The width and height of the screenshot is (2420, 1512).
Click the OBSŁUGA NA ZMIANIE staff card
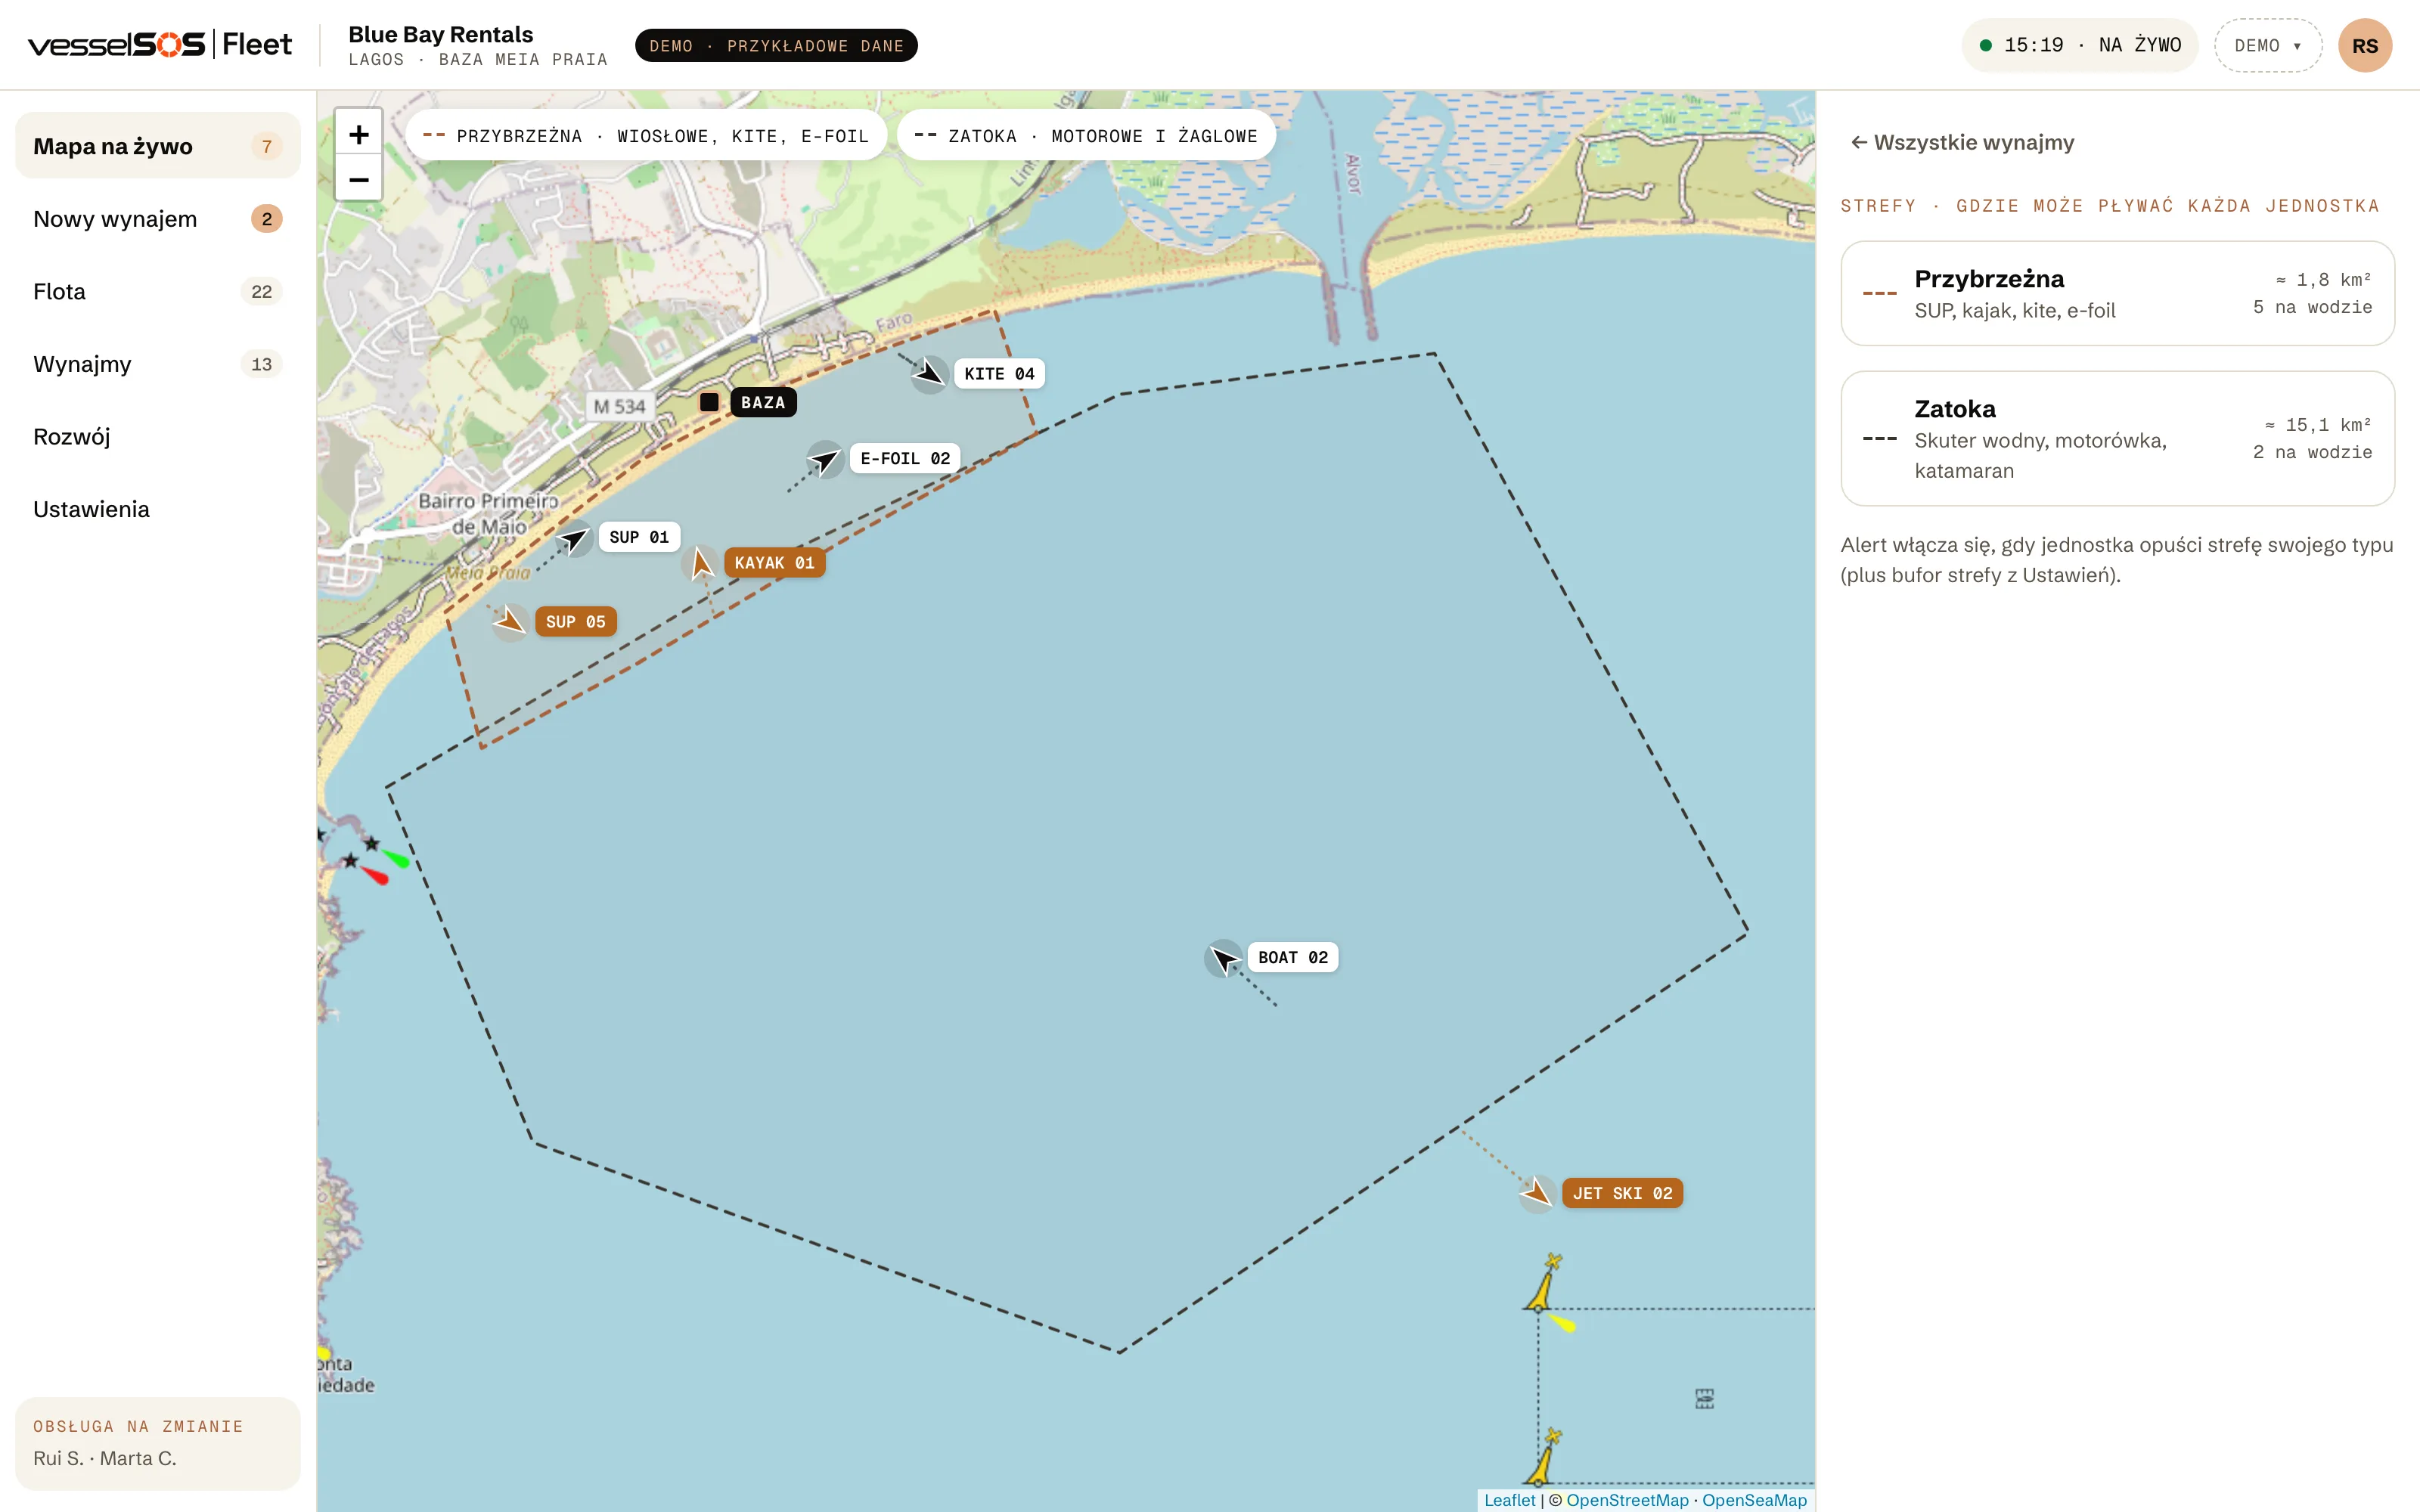pos(158,1443)
